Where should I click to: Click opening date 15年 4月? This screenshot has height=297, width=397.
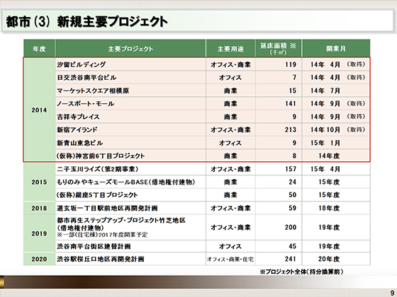(x=325, y=169)
